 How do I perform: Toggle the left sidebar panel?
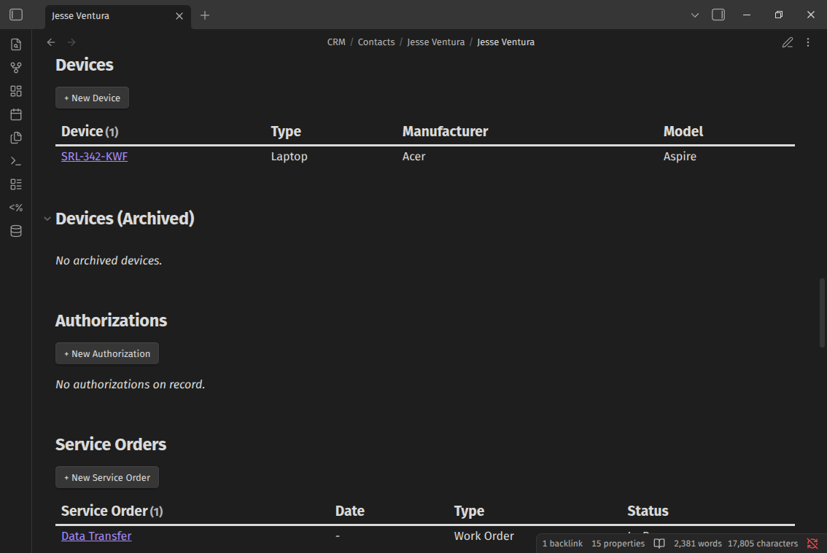tap(16, 15)
